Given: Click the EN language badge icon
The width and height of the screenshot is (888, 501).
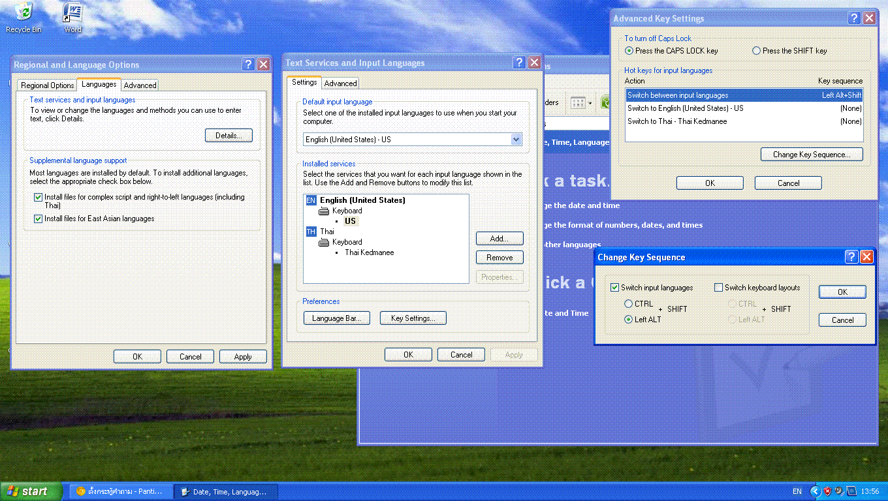Looking at the screenshot, I should pos(311,200).
